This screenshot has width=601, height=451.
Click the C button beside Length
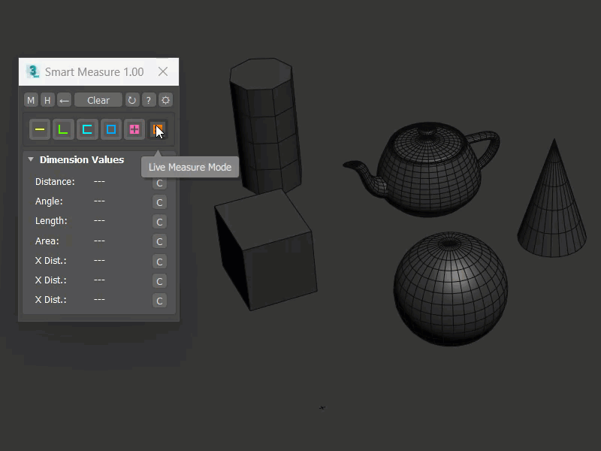coord(159,222)
